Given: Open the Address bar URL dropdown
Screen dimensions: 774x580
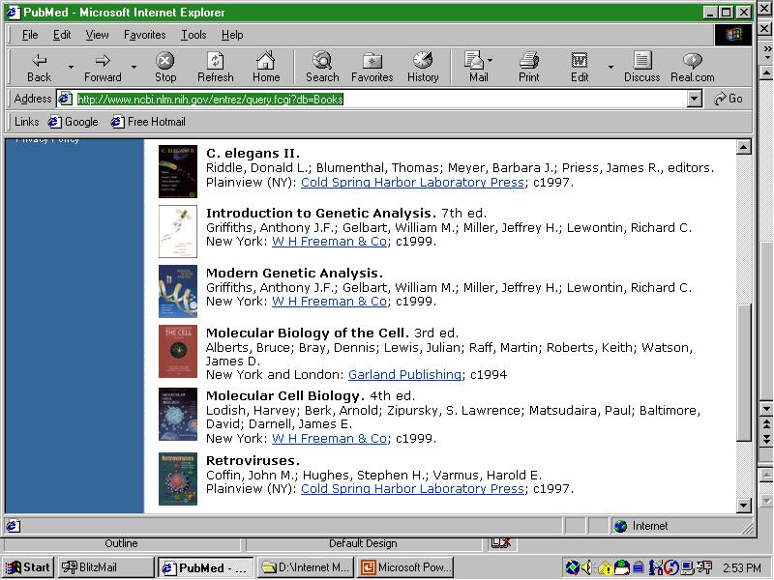Looking at the screenshot, I should coord(695,100).
